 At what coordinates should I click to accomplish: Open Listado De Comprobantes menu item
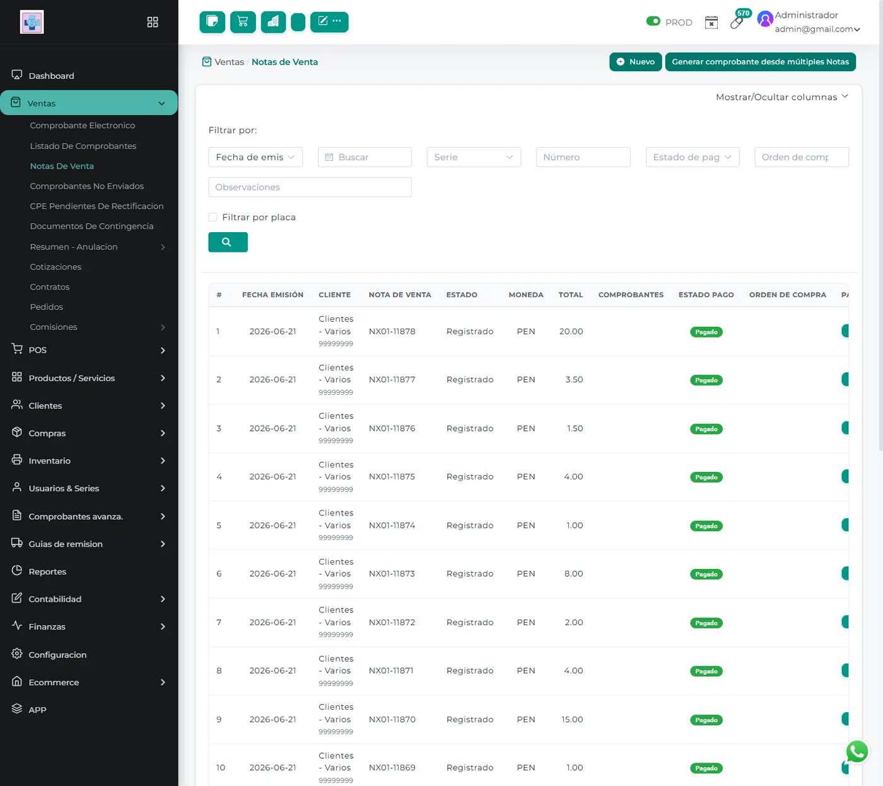click(x=83, y=146)
